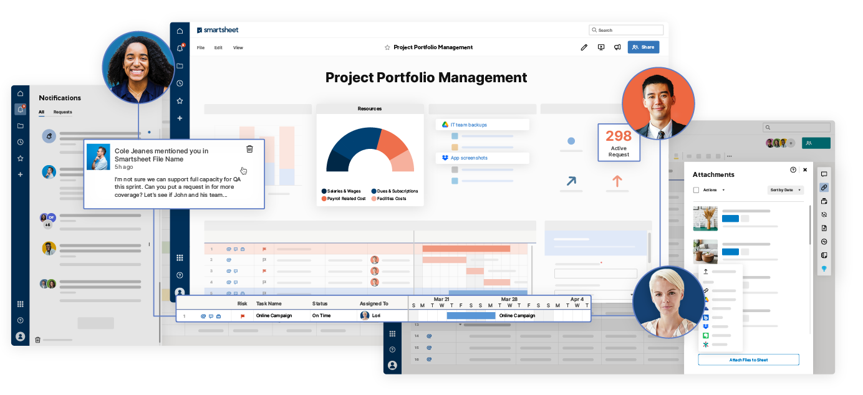Screen dimensions: 863x395
Task: Open the IT team backups link
Action: [482, 124]
